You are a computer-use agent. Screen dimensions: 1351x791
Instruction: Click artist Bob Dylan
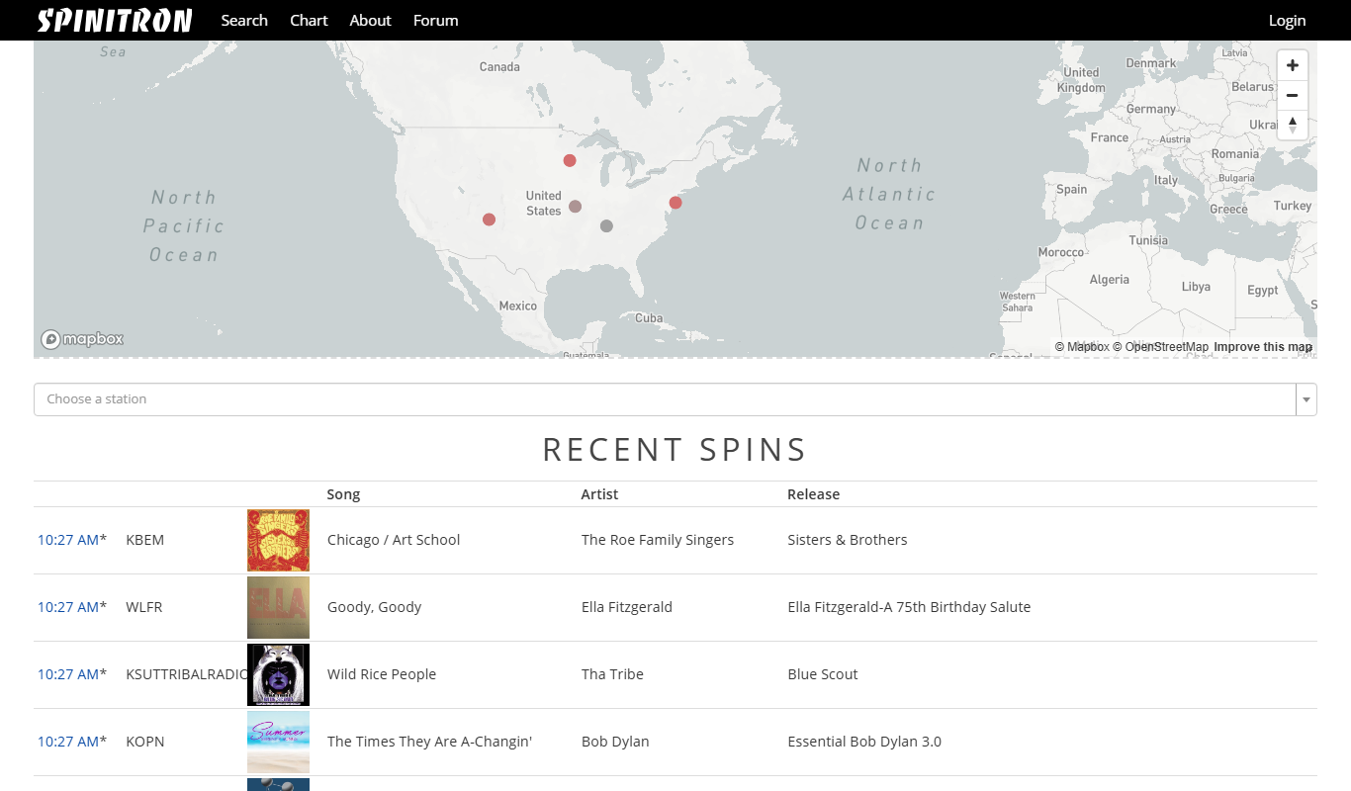(615, 742)
